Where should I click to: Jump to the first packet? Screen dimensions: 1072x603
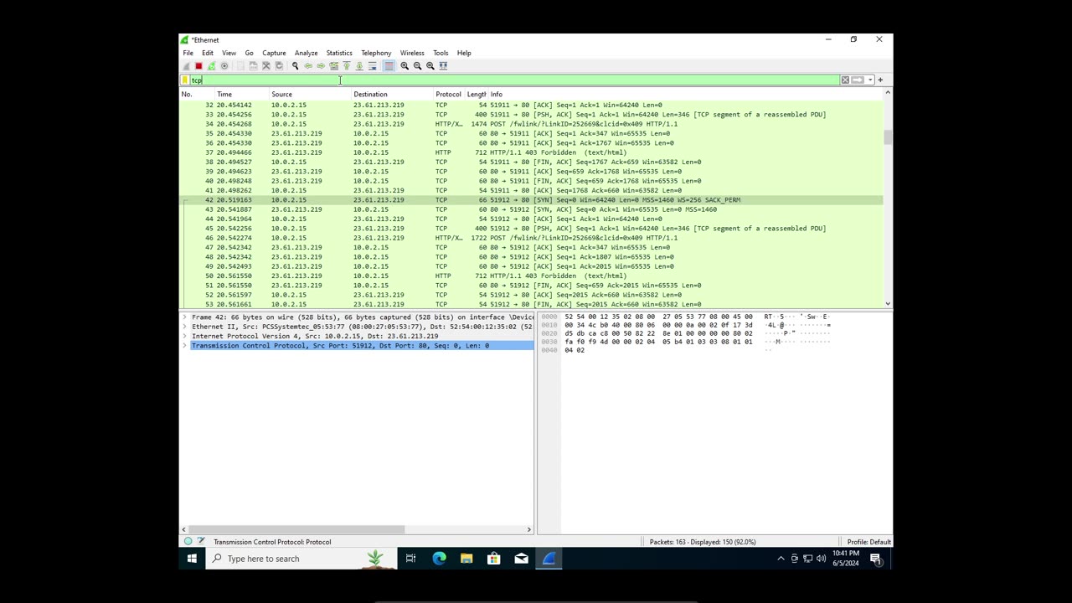pyautogui.click(x=347, y=66)
